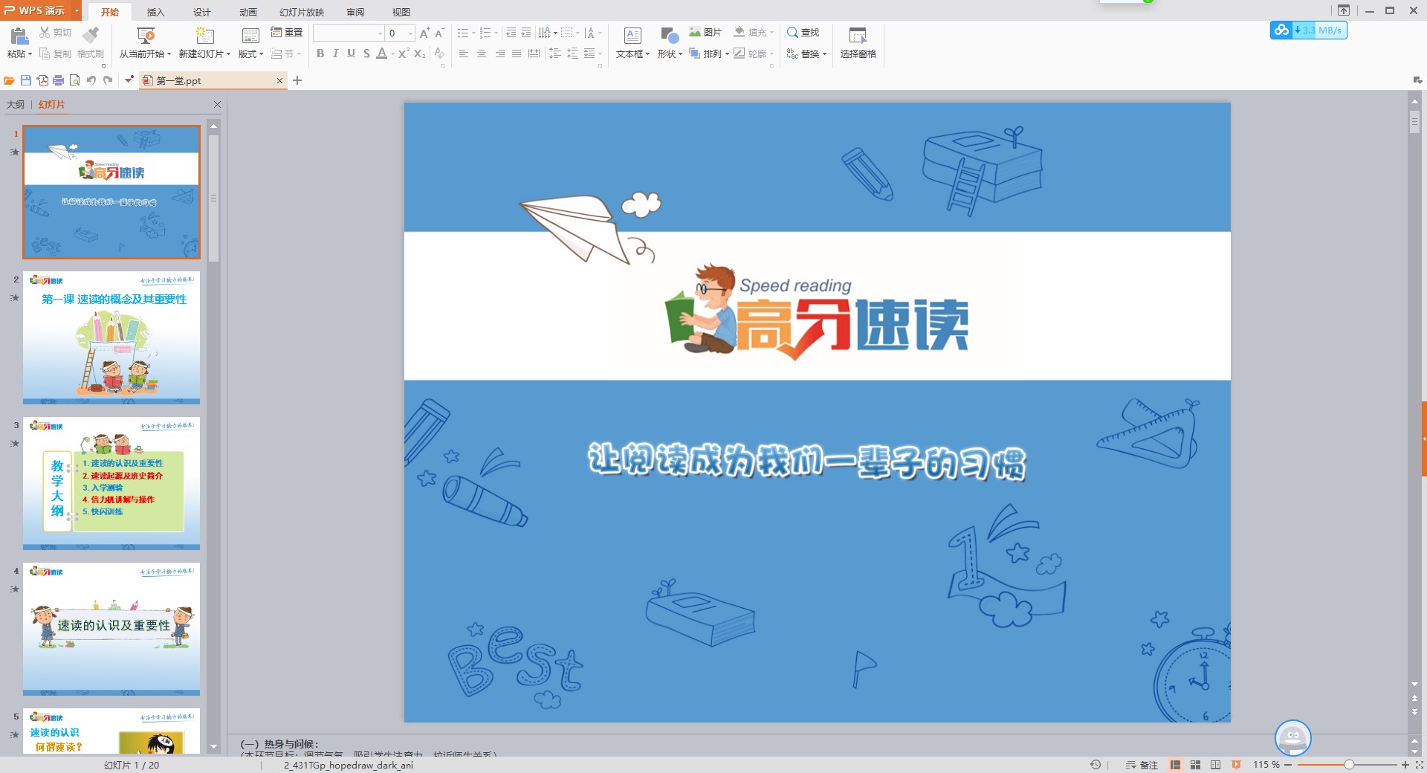Open the Slide Show (幻灯片放映) tab
Viewport: 1427px width, 773px height.
302,12
